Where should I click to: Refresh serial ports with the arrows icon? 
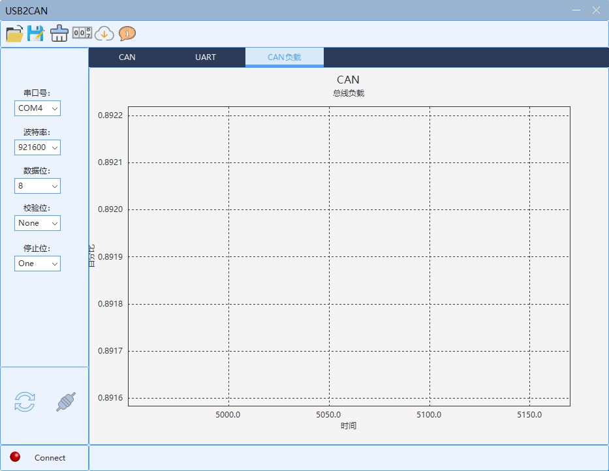(x=25, y=402)
